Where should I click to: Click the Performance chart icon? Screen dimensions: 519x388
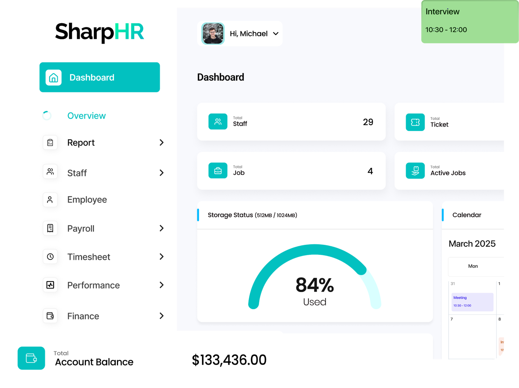pos(50,285)
